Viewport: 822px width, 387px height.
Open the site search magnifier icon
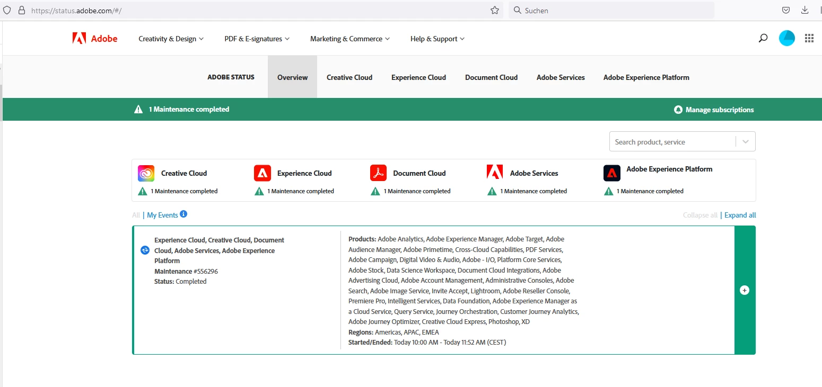pyautogui.click(x=763, y=38)
